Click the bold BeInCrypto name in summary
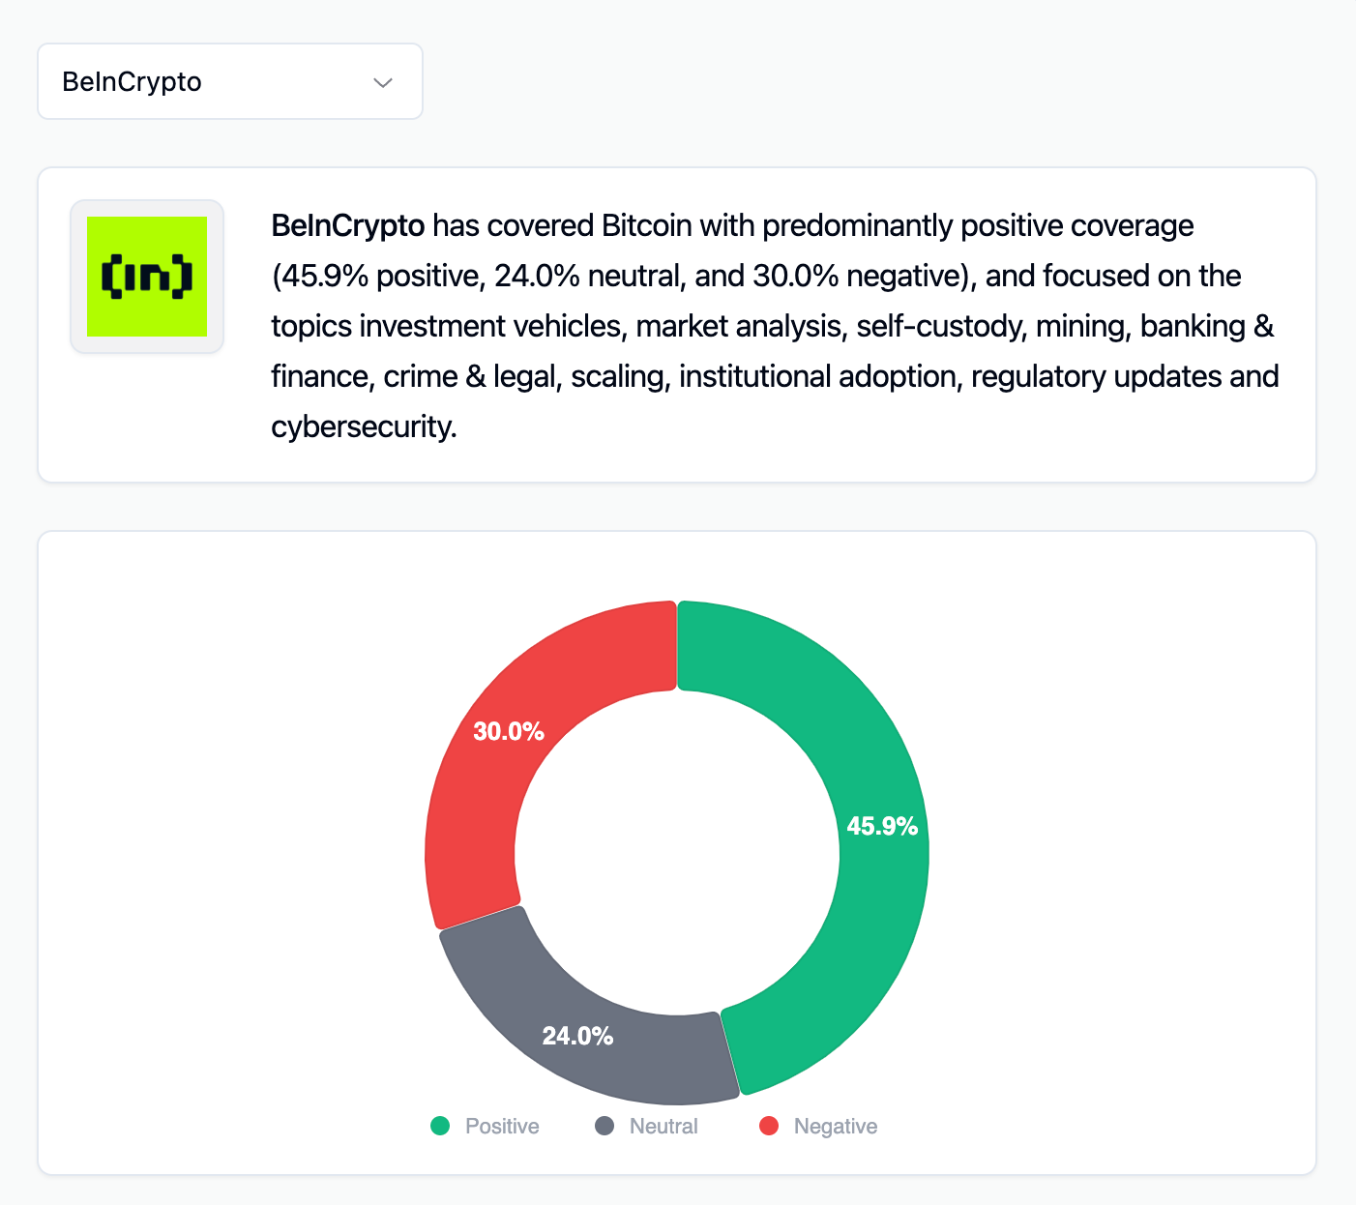Image resolution: width=1356 pixels, height=1205 pixels. (347, 225)
